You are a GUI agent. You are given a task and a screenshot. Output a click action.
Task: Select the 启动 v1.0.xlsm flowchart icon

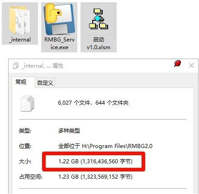pos(99,19)
